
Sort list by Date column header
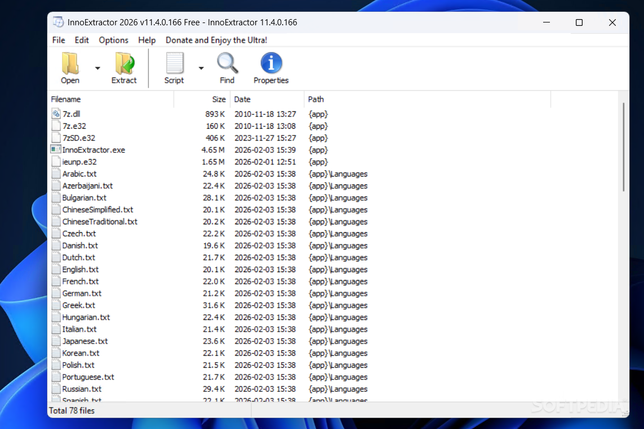click(268, 99)
